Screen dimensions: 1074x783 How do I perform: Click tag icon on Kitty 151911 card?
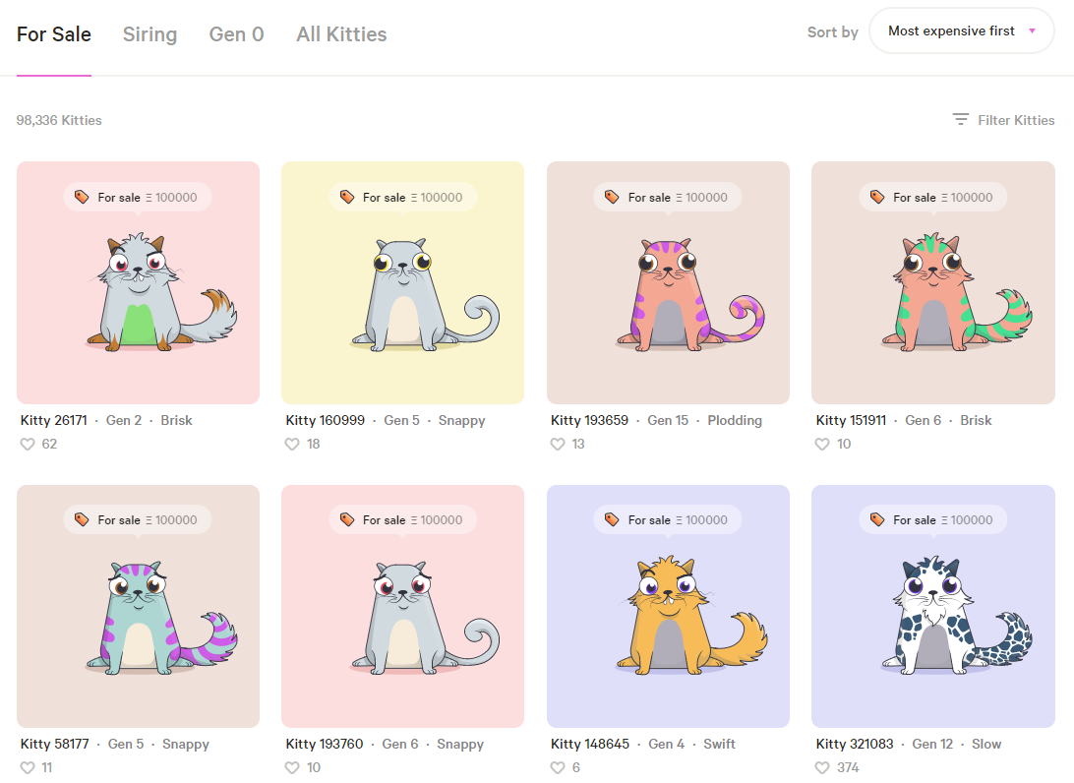[876, 198]
